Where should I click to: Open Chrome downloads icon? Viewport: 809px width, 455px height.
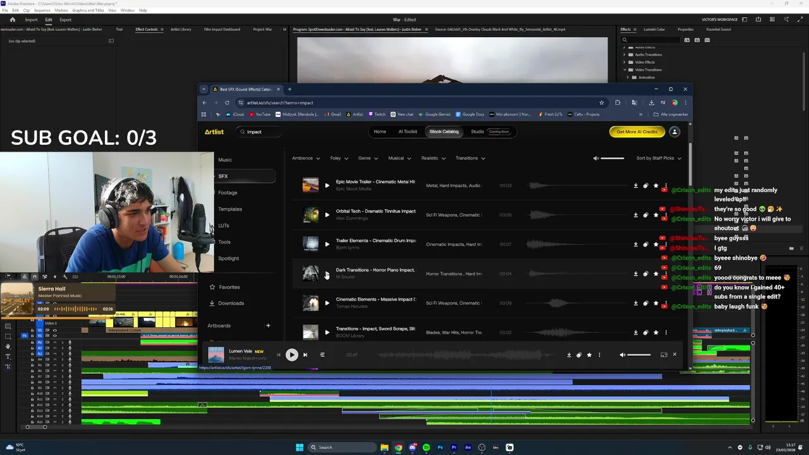point(652,102)
